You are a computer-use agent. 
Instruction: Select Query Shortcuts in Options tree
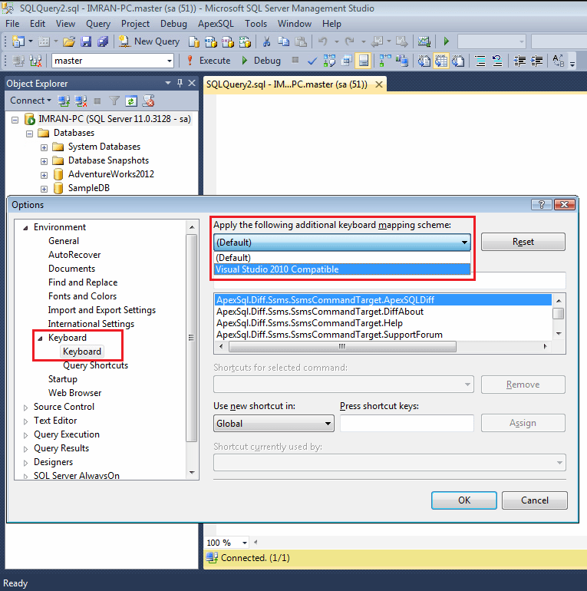(95, 365)
